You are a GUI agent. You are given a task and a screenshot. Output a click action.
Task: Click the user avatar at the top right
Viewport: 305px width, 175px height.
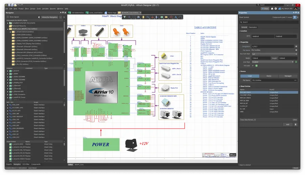296,8
